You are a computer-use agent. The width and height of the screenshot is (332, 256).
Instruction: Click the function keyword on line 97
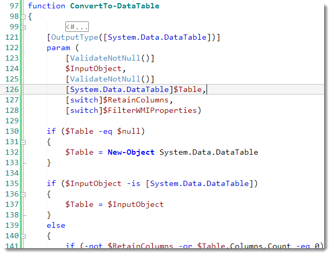(47, 6)
